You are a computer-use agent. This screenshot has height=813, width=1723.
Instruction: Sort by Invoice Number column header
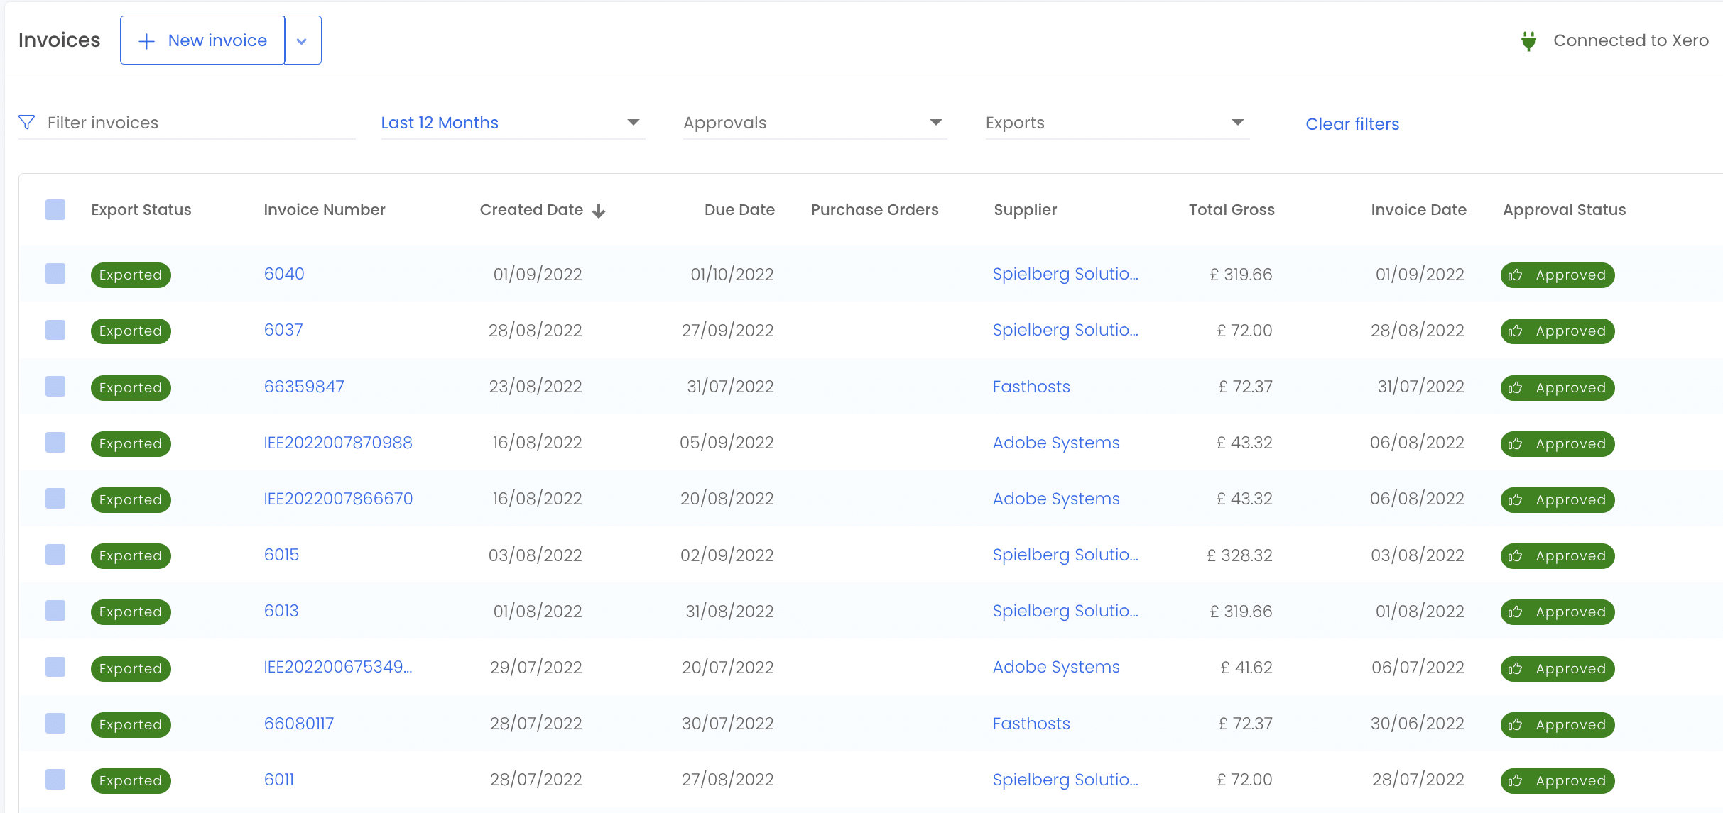coord(325,210)
